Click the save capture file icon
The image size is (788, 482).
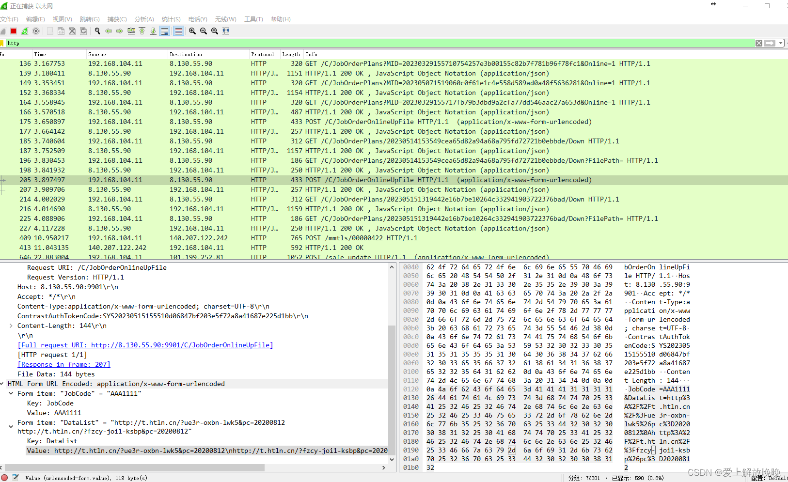61,31
